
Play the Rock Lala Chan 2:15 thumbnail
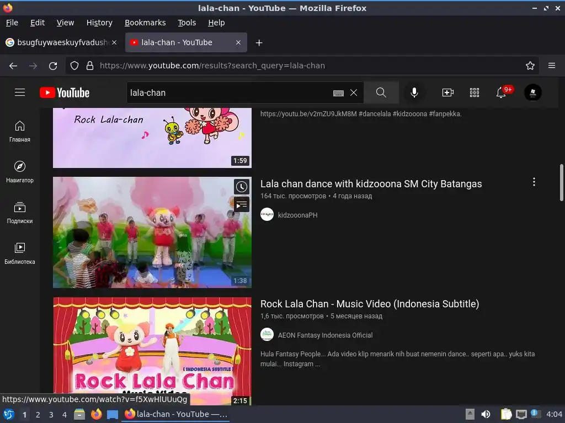click(152, 351)
